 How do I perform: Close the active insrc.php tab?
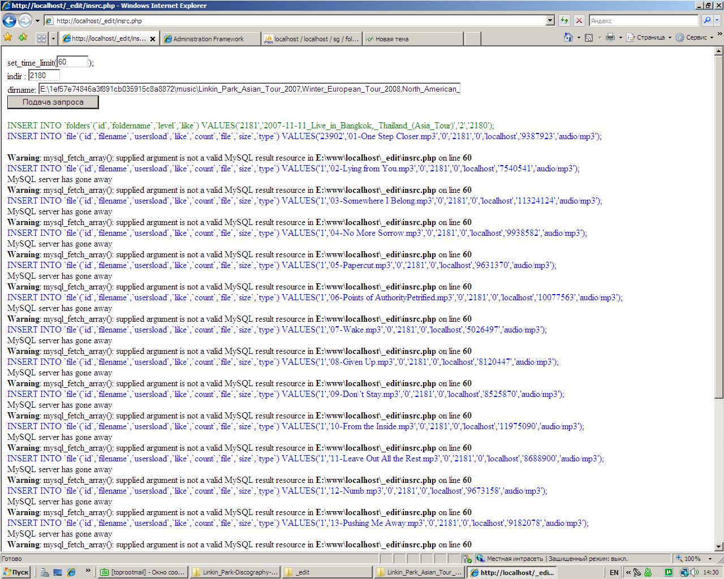coord(153,39)
